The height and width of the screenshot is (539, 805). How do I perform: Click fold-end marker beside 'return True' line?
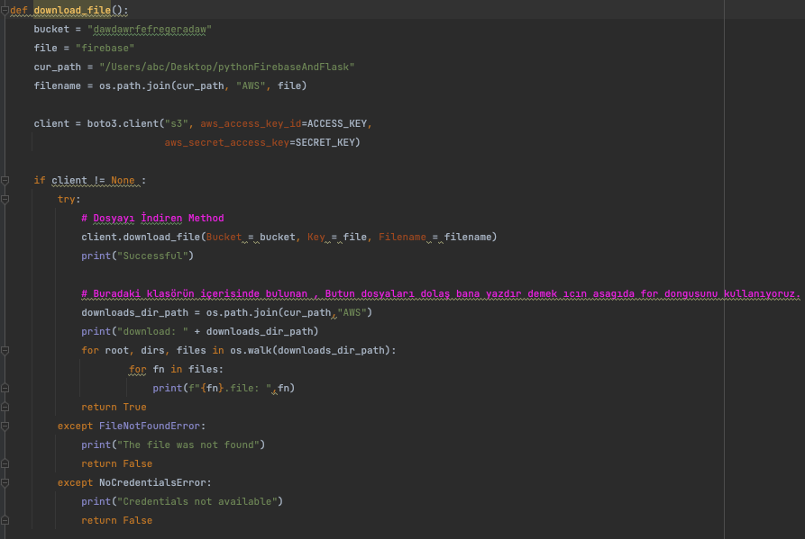point(5,408)
